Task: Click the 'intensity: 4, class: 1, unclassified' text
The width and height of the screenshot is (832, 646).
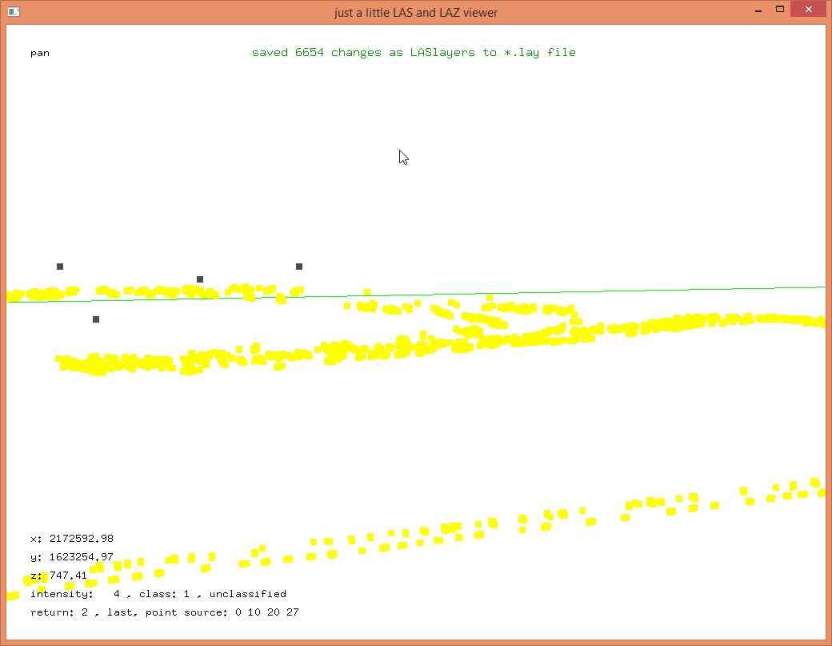Action: pos(158,594)
